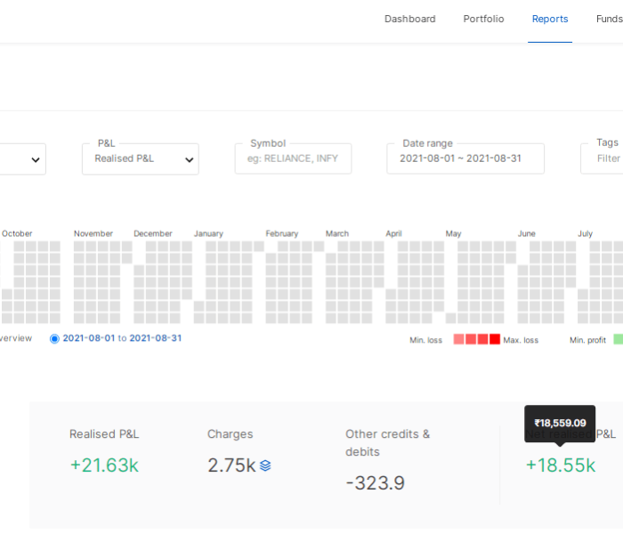
Task: Open the P&L type dropdown
Action: (140, 159)
